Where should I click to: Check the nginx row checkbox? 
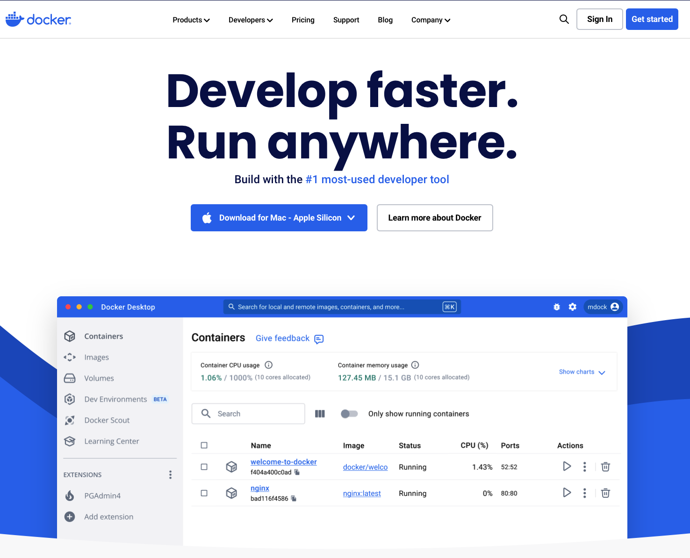[204, 493]
